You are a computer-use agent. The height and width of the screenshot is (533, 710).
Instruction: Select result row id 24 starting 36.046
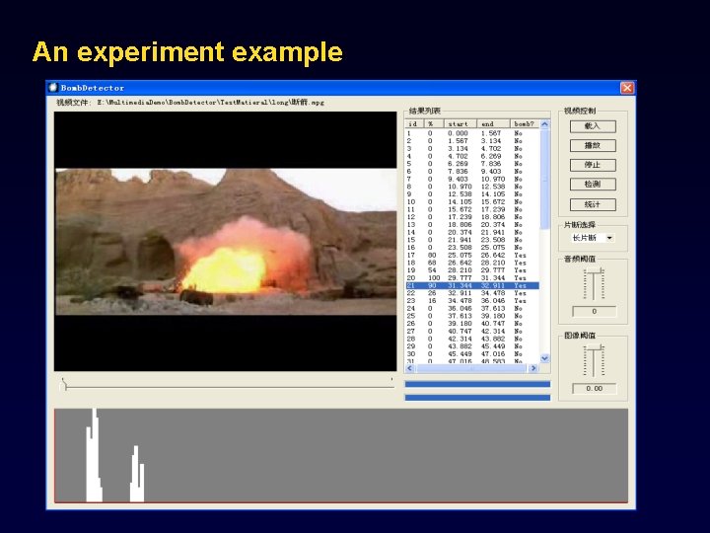click(471, 308)
